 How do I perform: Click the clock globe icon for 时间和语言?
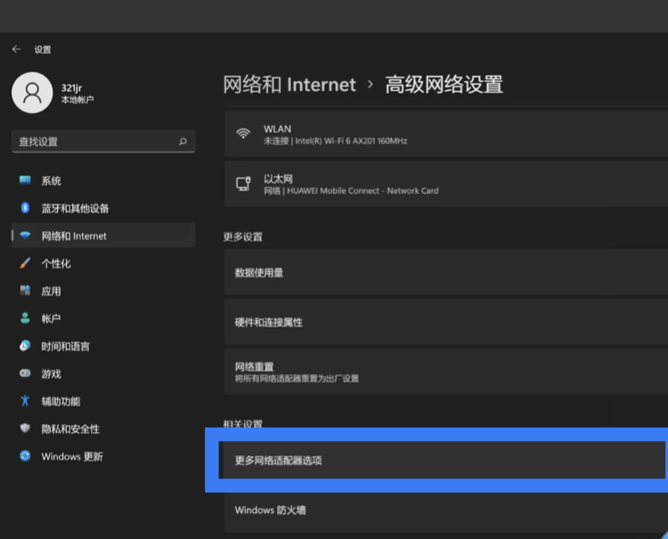(25, 346)
